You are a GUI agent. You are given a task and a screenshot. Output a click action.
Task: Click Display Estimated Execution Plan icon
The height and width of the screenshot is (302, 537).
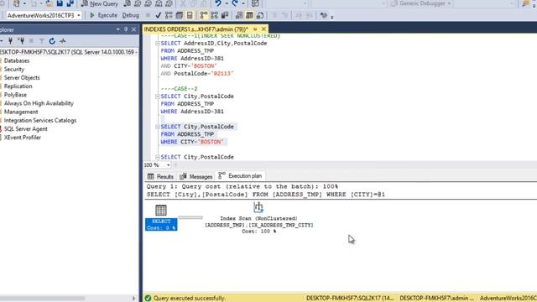coord(169,15)
